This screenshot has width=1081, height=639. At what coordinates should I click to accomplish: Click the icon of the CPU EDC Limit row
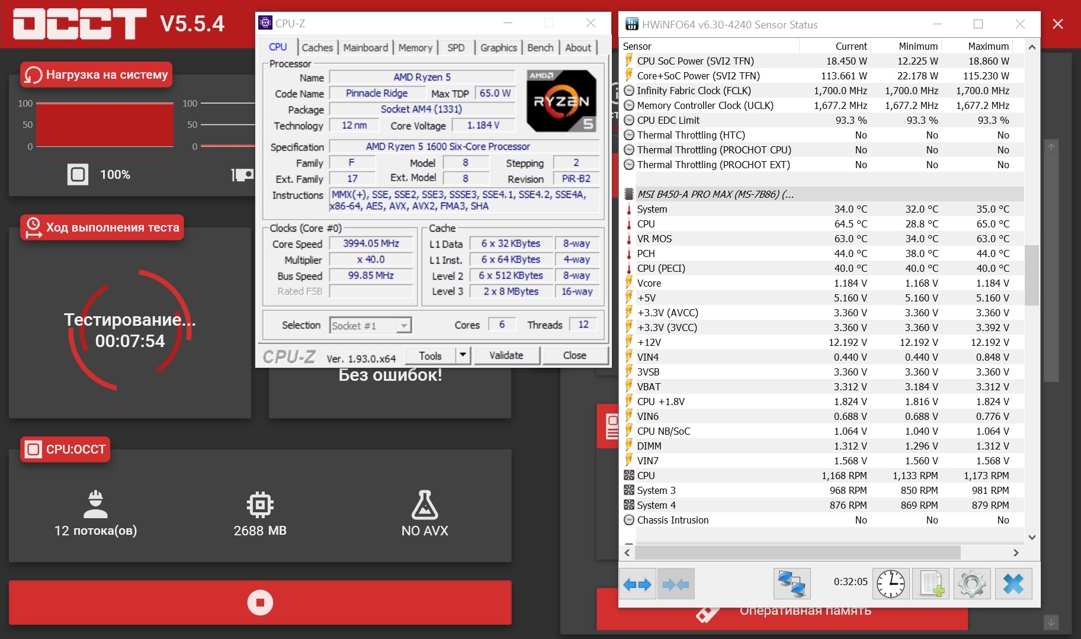(x=629, y=120)
